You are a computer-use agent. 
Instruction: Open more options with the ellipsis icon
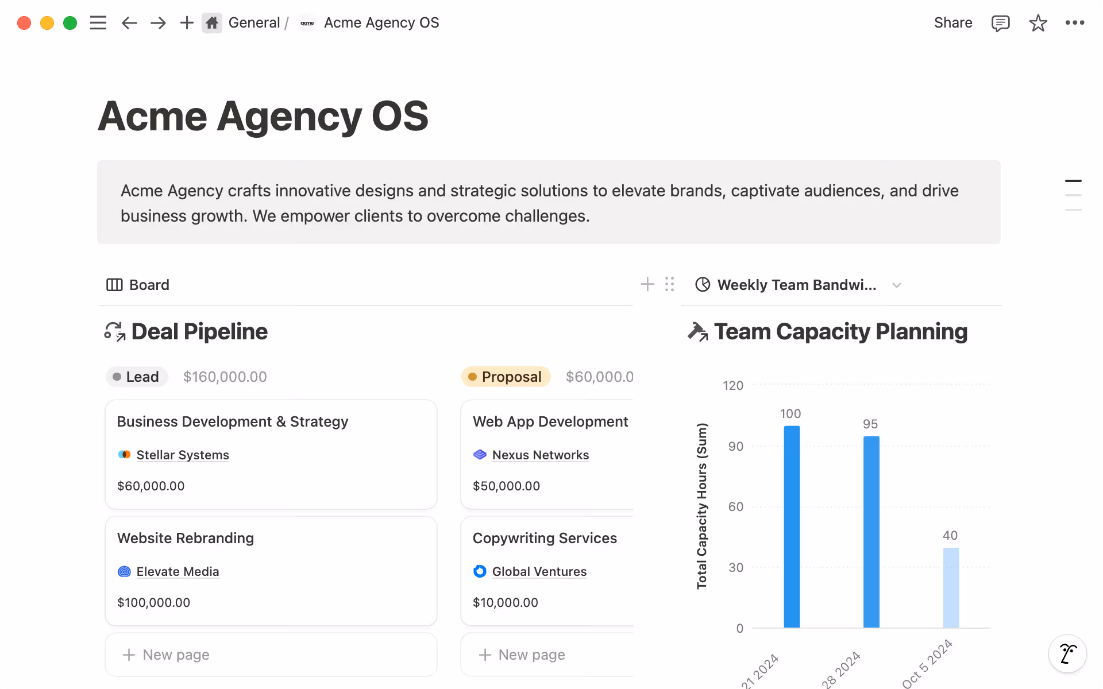pos(1075,22)
